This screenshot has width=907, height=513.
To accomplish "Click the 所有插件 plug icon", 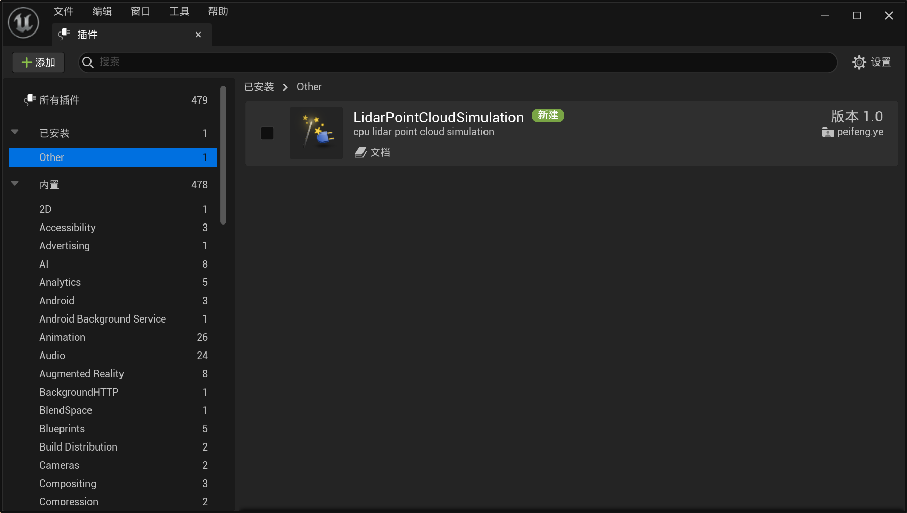I will point(30,100).
